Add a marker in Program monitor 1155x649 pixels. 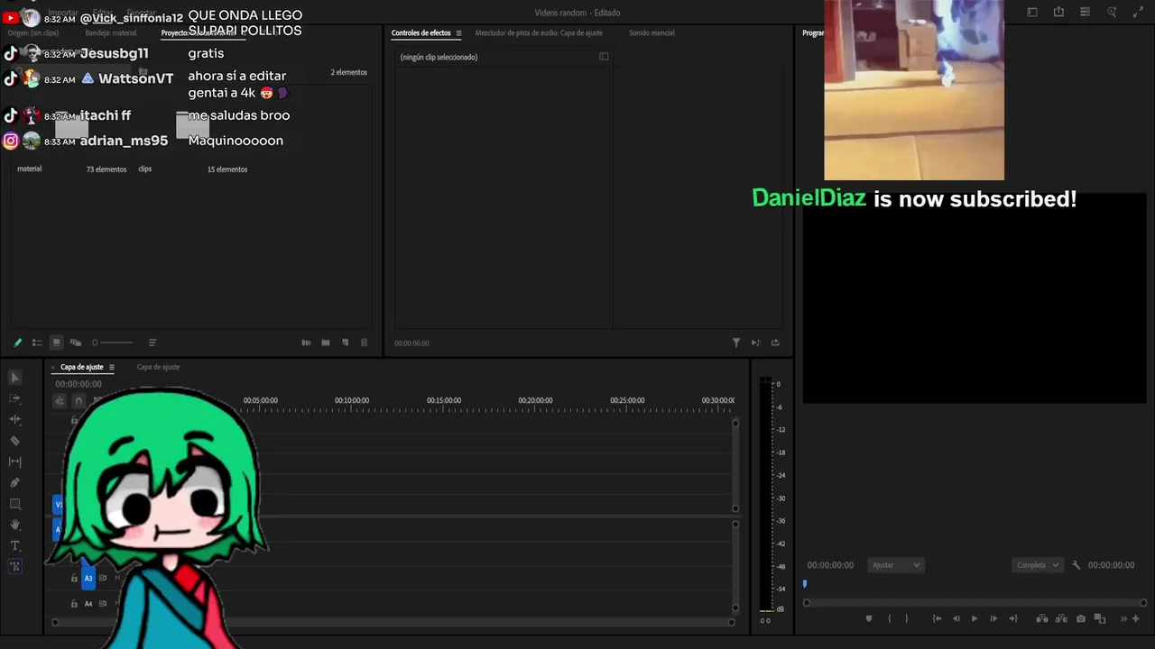869,618
